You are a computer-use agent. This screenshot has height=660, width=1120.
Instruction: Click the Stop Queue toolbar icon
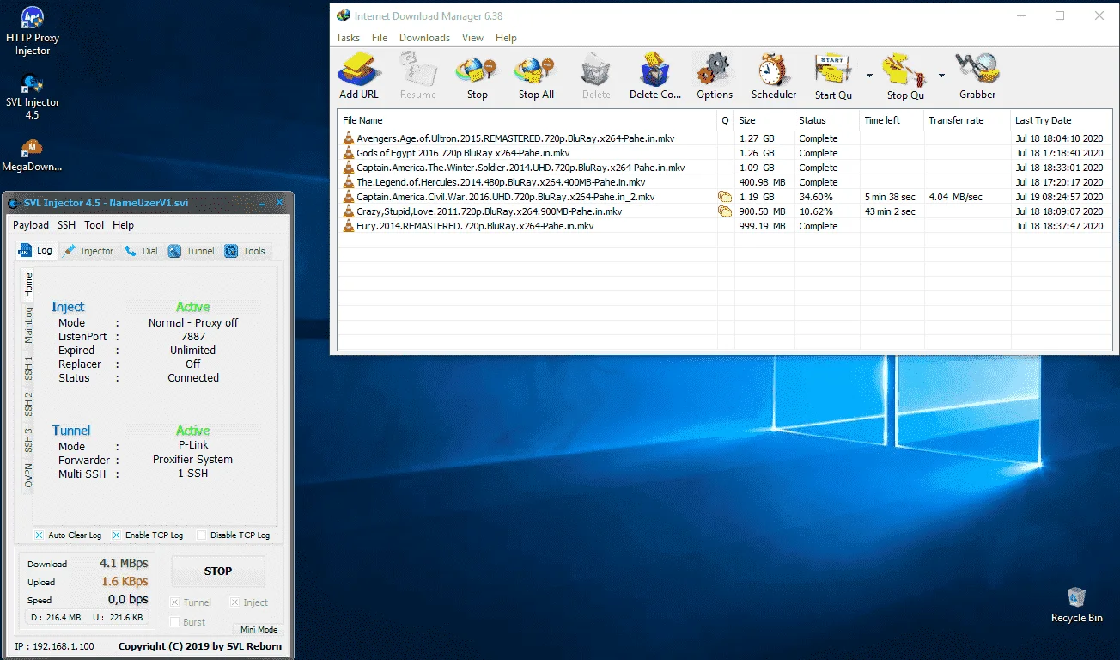pyautogui.click(x=905, y=69)
